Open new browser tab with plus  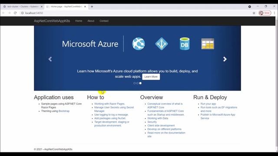(x=92, y=6)
